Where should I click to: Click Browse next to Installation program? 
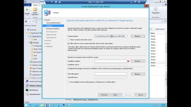[x=138, y=61]
